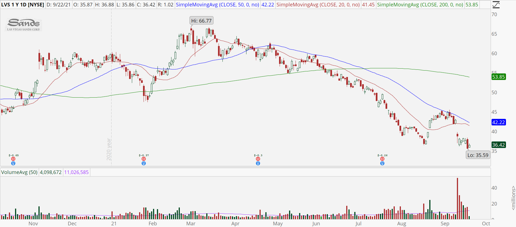Click the 21 year label on the time axis
Image resolution: width=516 pixels, height=227 pixels.
pyautogui.click(x=114, y=224)
